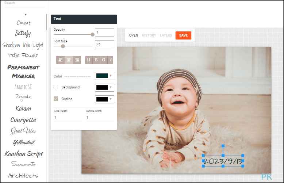Select the Courgette font
This screenshot has height=183, width=284.
[23, 120]
